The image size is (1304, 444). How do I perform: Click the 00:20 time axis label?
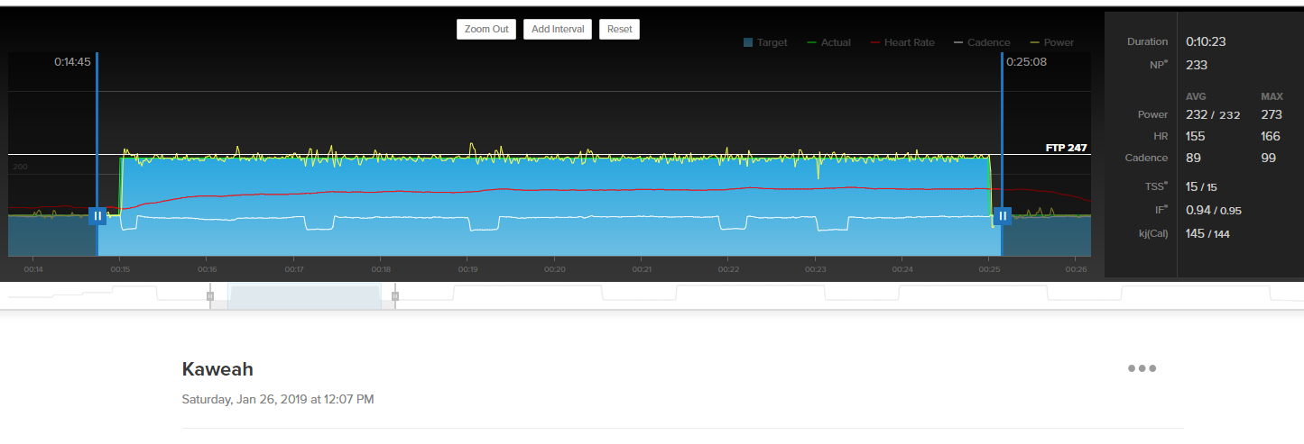click(555, 269)
